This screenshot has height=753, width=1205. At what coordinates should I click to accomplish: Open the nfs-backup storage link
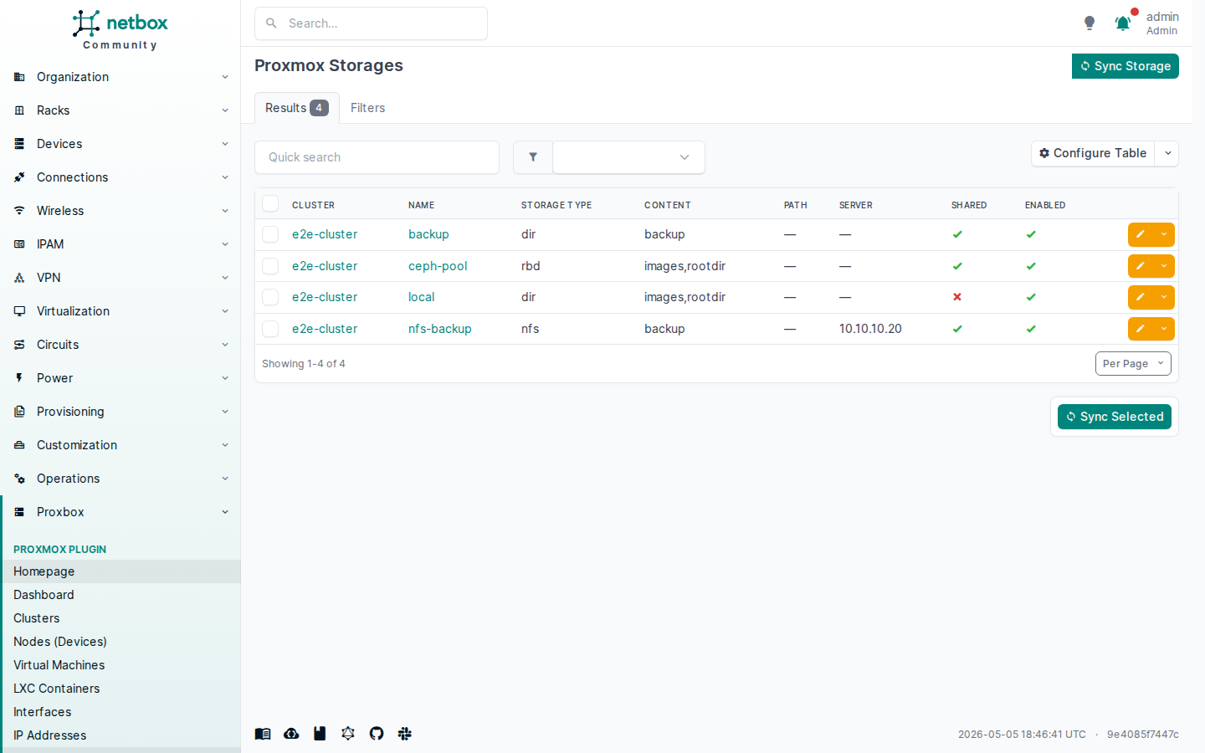click(440, 329)
